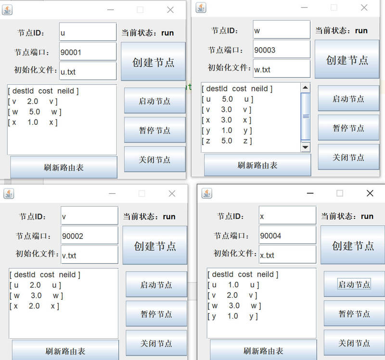Click 启动节点 in node x window

point(354,284)
